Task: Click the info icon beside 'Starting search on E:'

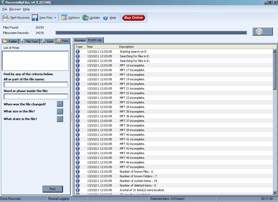Action: tap(78, 52)
